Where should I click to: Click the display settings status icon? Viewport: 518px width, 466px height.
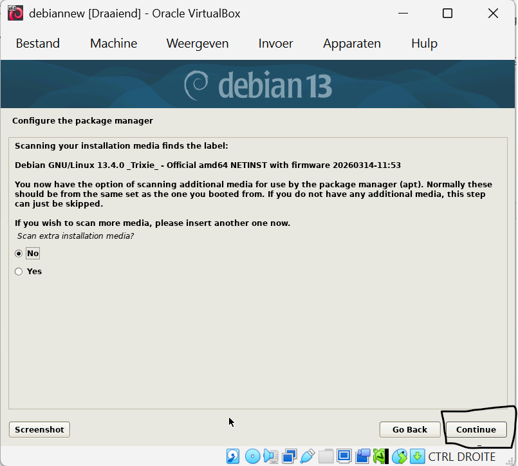click(x=344, y=456)
